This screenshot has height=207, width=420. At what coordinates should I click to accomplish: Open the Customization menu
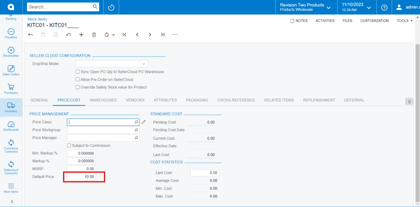[374, 20]
